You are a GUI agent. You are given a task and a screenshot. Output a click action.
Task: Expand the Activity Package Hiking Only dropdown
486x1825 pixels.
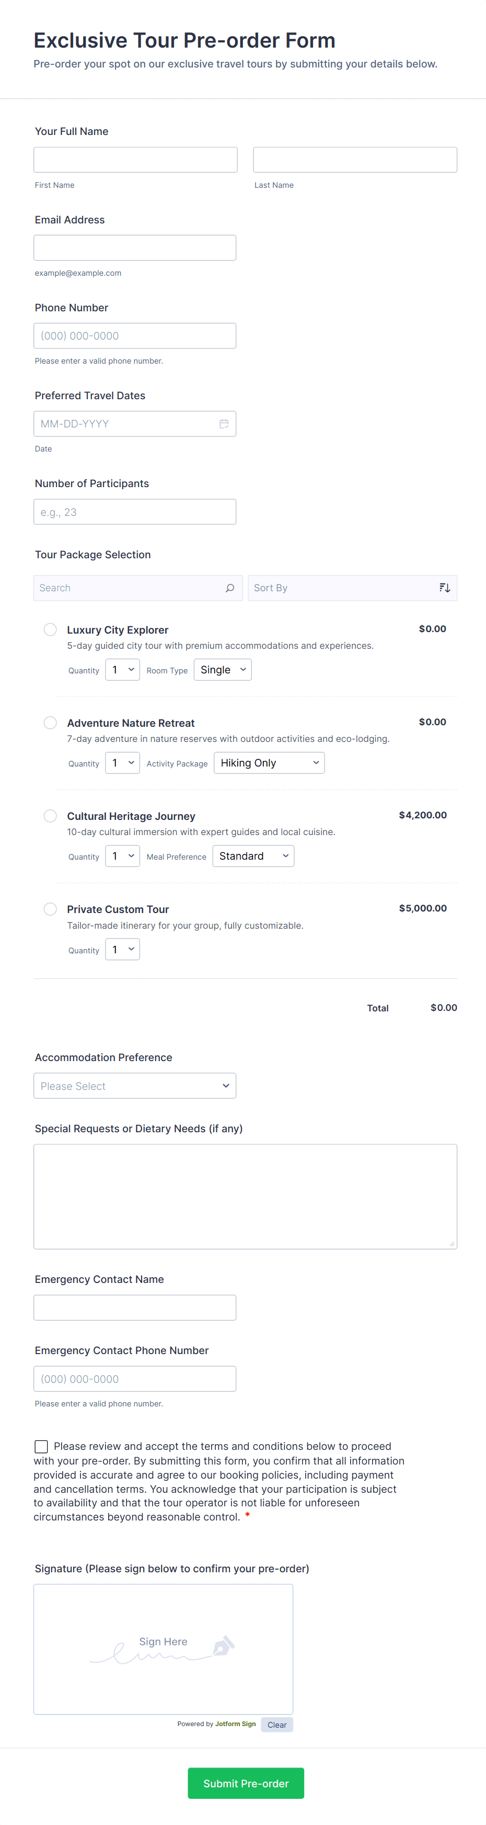coord(269,763)
